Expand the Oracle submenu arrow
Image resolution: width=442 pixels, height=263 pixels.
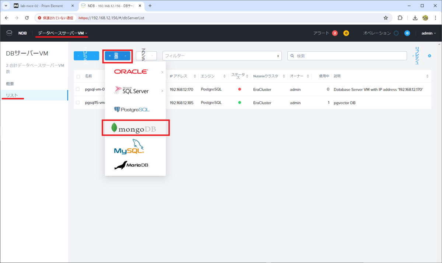click(162, 72)
